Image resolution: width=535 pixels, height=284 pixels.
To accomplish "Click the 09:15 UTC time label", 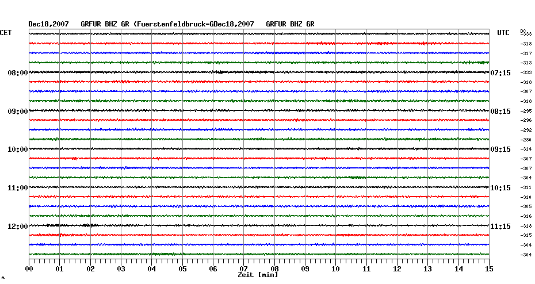I will 500,149.
